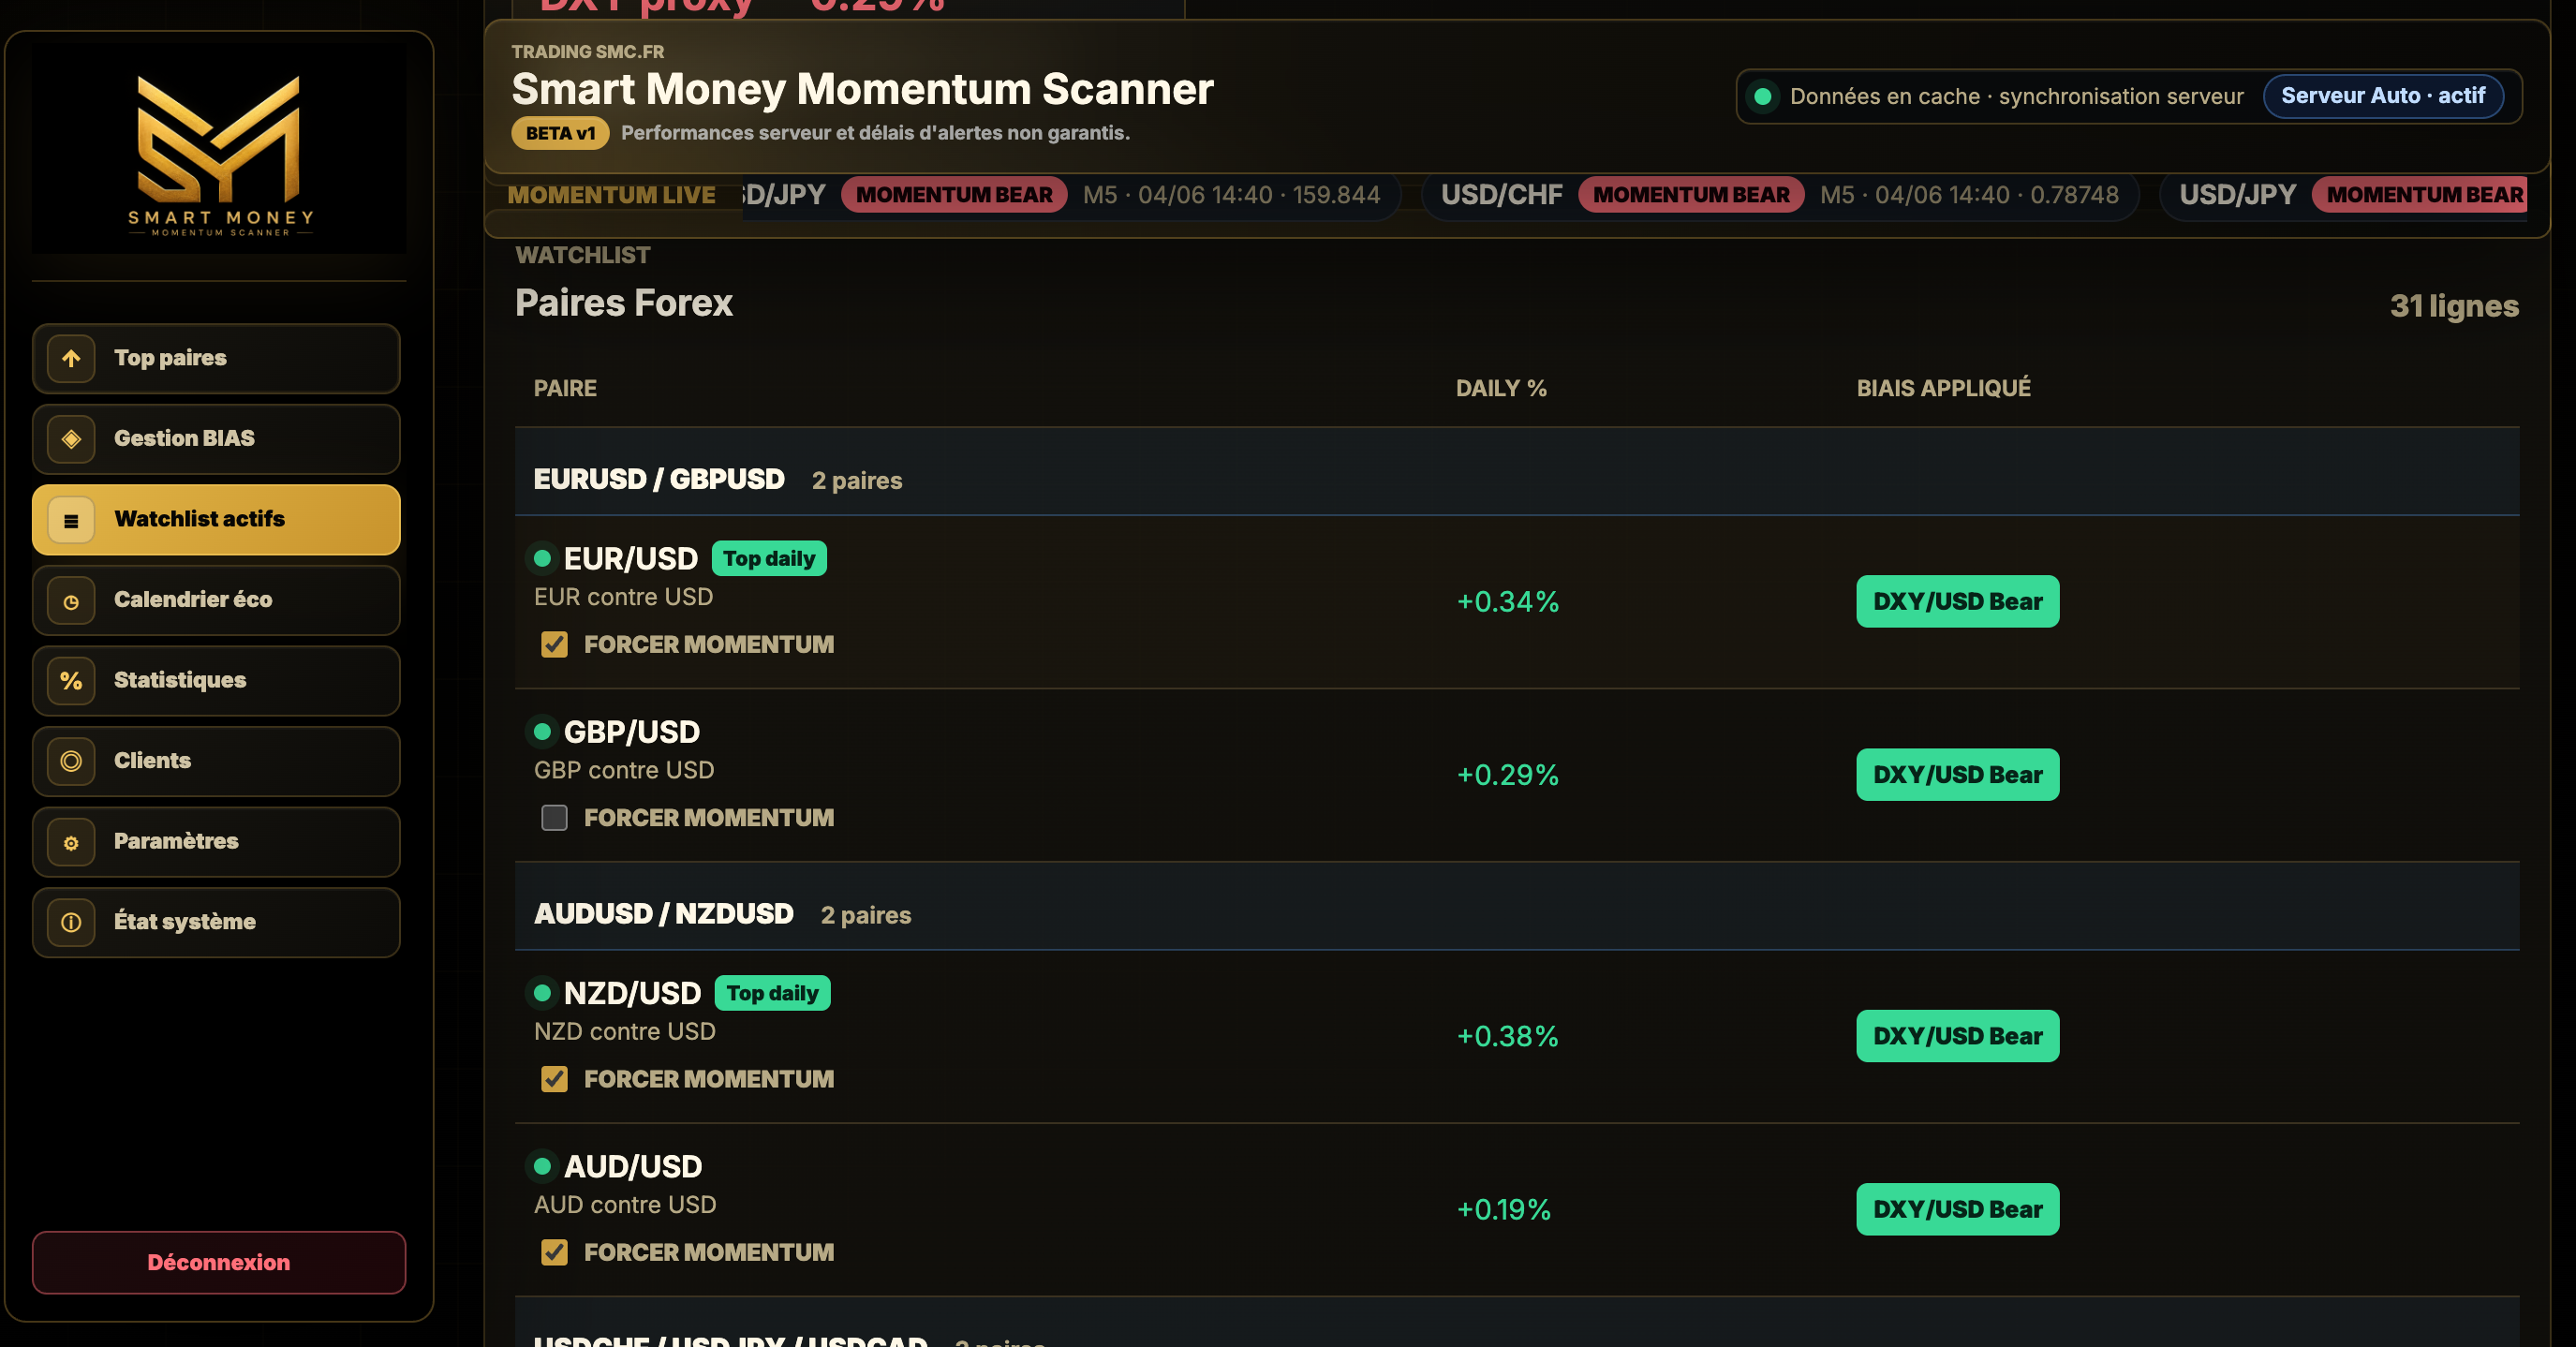This screenshot has height=1347, width=2576.
Task: Click Données en cache synchronisation status
Action: pyautogui.click(x=2016, y=97)
